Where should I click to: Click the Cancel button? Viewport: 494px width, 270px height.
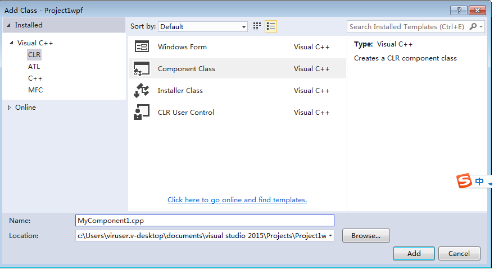pyautogui.click(x=459, y=253)
